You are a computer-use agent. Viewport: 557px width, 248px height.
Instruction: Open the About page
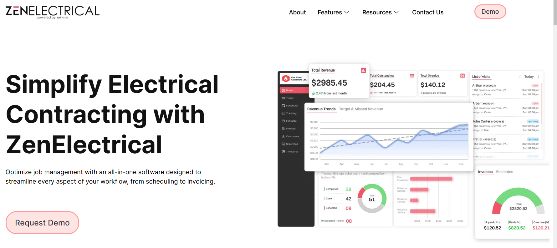tap(297, 12)
